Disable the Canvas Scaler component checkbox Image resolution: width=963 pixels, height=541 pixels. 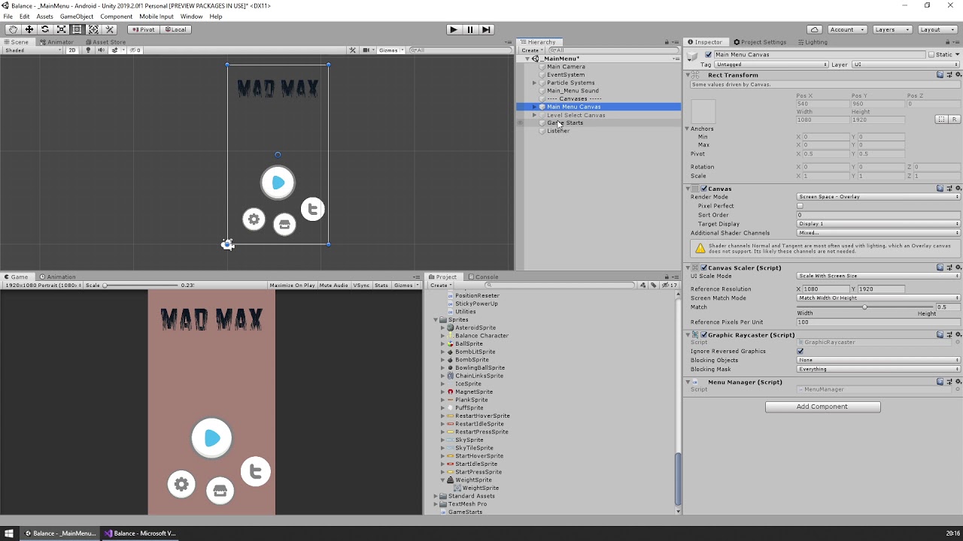[703, 267]
